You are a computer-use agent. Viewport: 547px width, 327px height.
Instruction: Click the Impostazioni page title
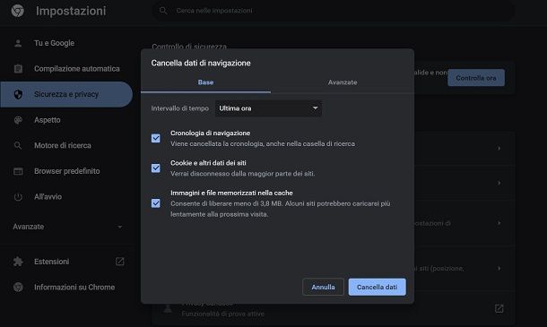[x=71, y=11]
